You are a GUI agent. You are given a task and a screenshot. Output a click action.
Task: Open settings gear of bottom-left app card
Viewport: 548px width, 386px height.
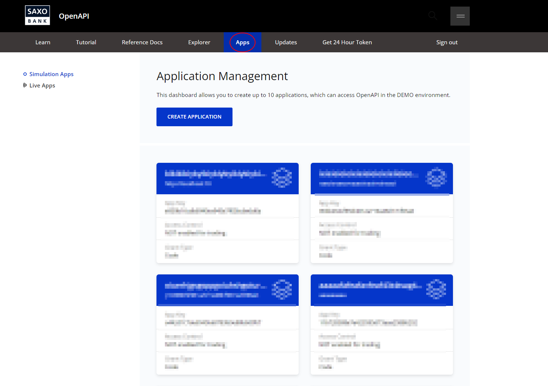tap(282, 289)
